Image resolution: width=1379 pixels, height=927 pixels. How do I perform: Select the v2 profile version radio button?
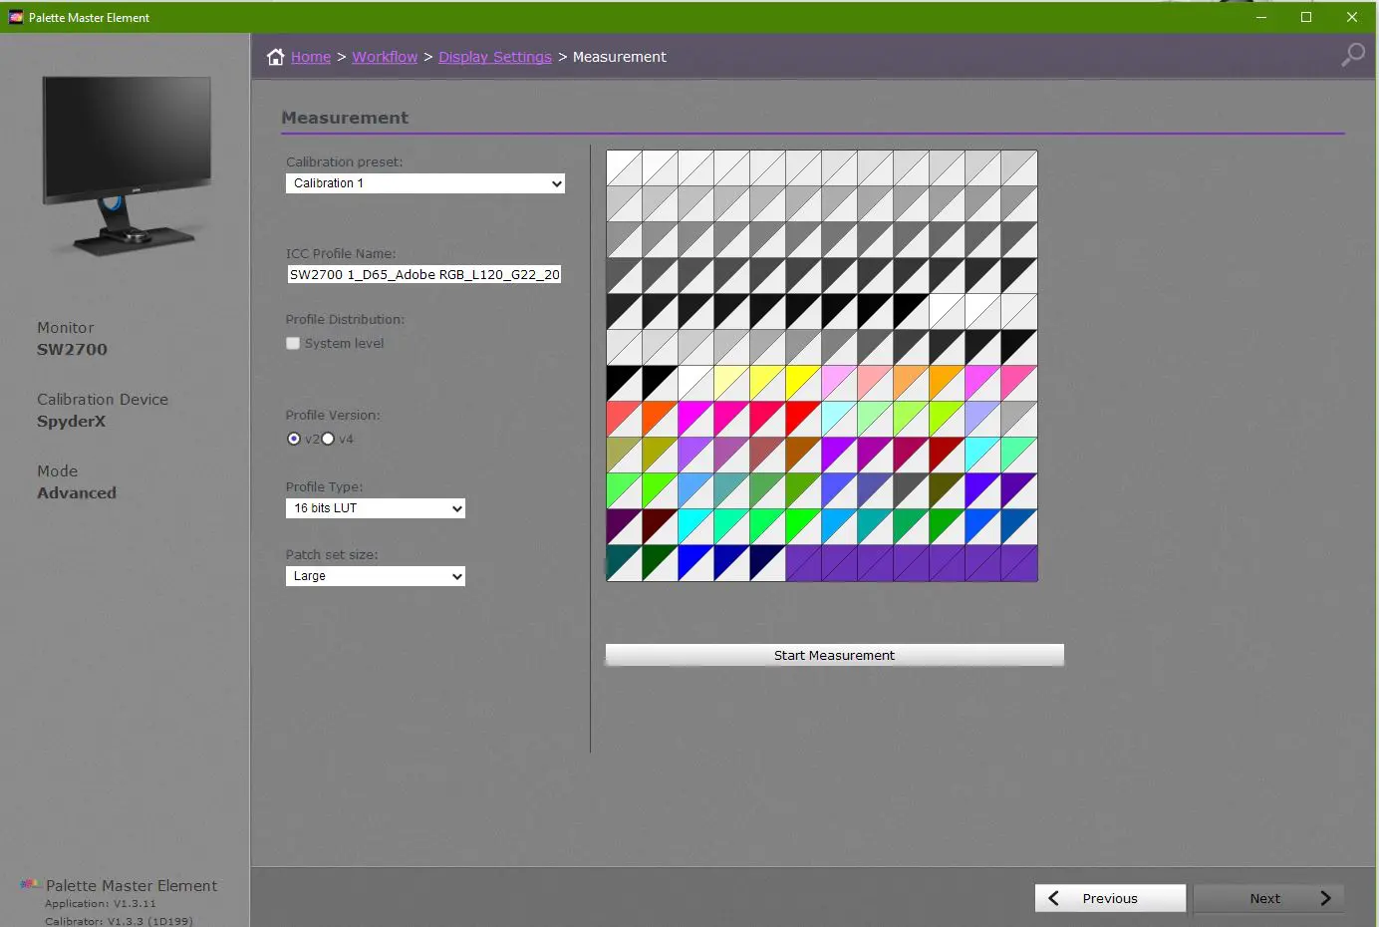pos(294,439)
